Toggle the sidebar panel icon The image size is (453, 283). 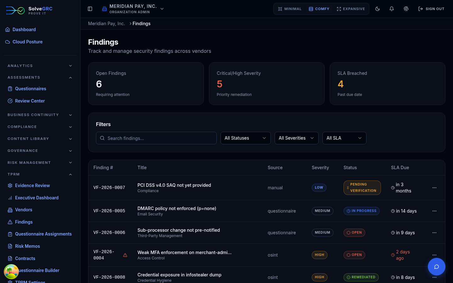pos(90,9)
